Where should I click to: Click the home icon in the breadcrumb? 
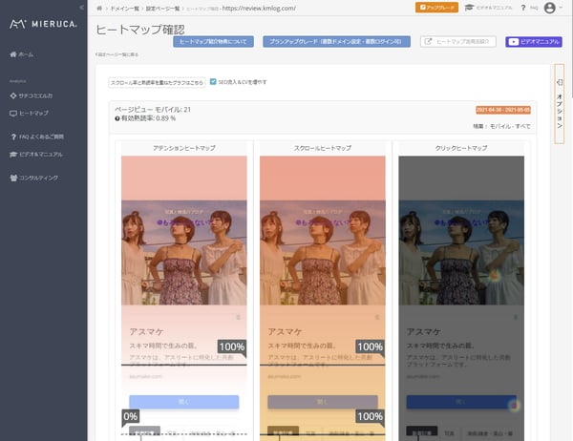click(x=99, y=8)
